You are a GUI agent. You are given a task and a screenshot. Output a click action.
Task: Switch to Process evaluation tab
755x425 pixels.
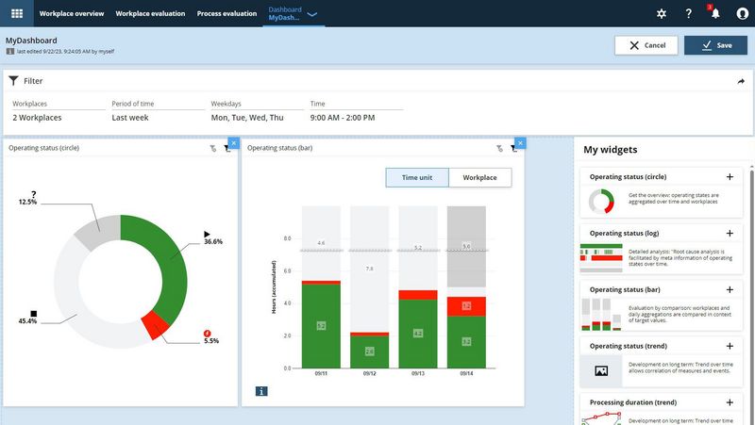tap(226, 14)
